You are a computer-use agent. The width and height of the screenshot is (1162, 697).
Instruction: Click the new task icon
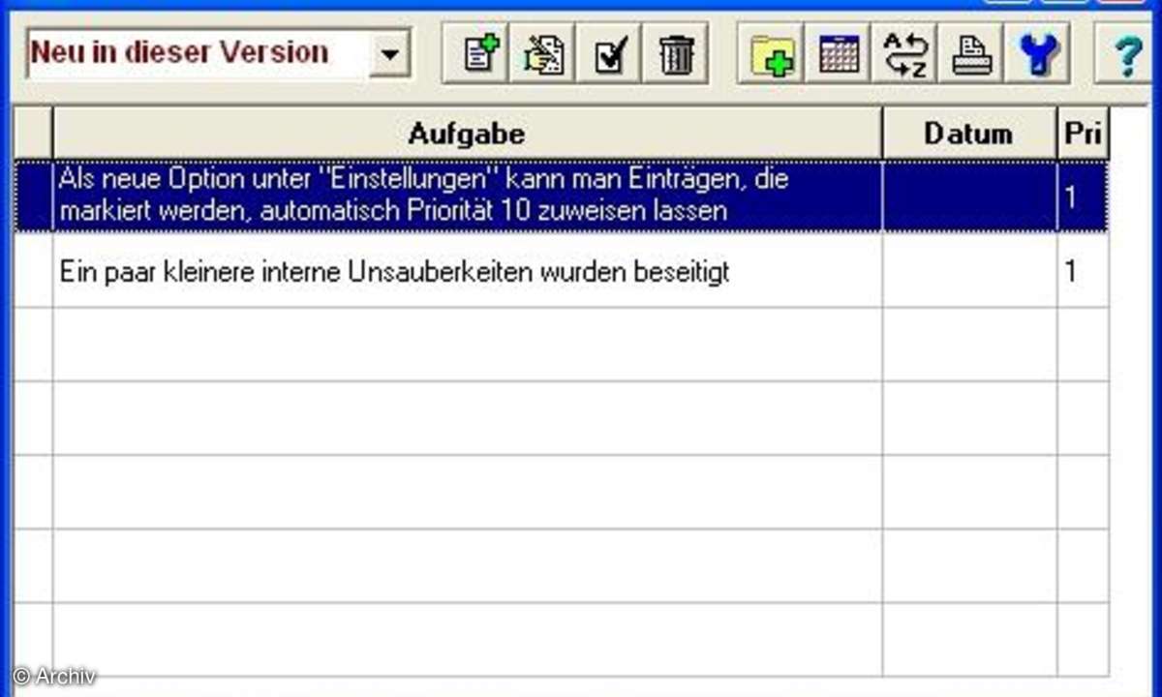tap(482, 55)
